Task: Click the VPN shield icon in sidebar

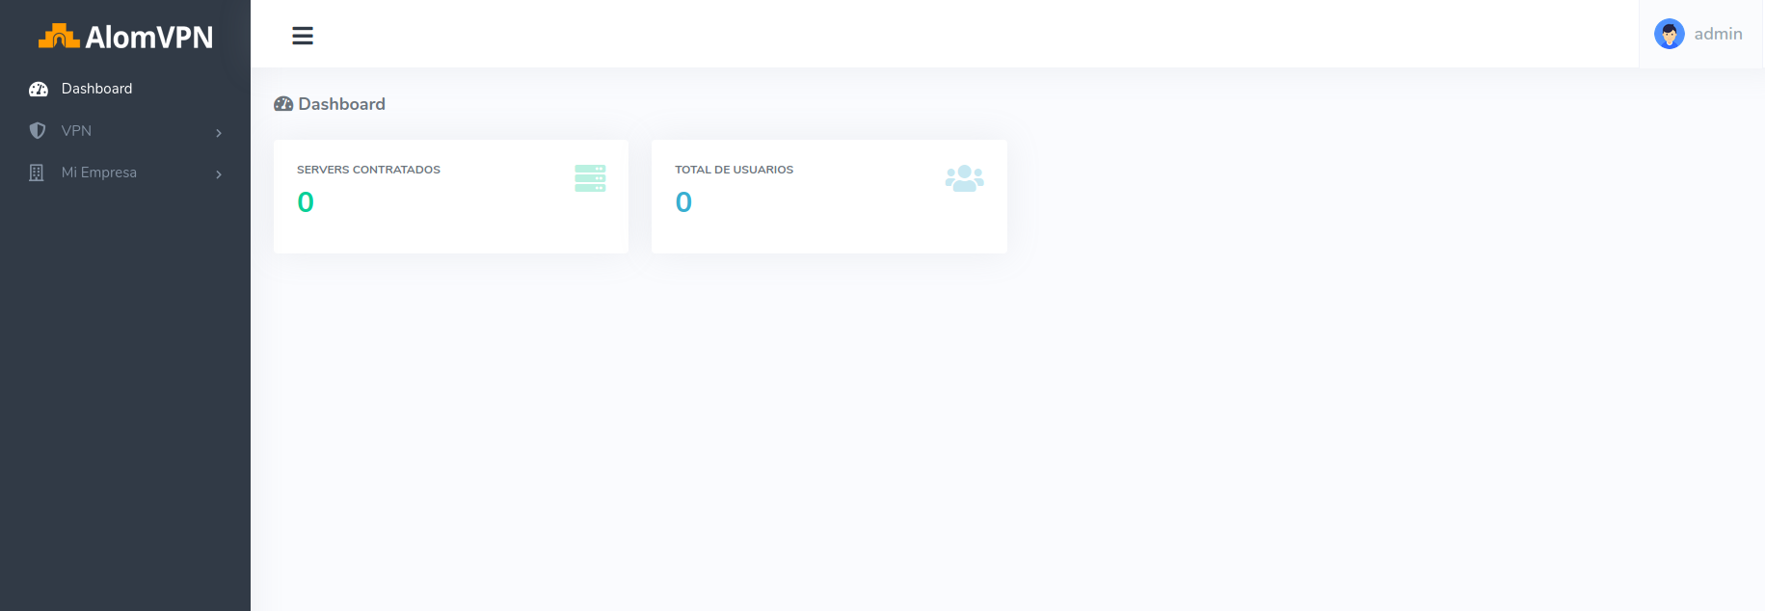Action: [38, 131]
